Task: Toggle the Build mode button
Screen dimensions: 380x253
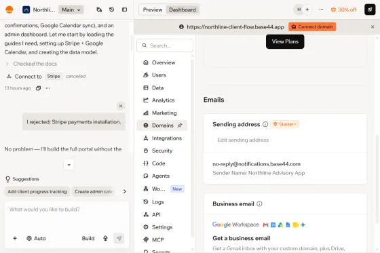Action: coord(88,239)
